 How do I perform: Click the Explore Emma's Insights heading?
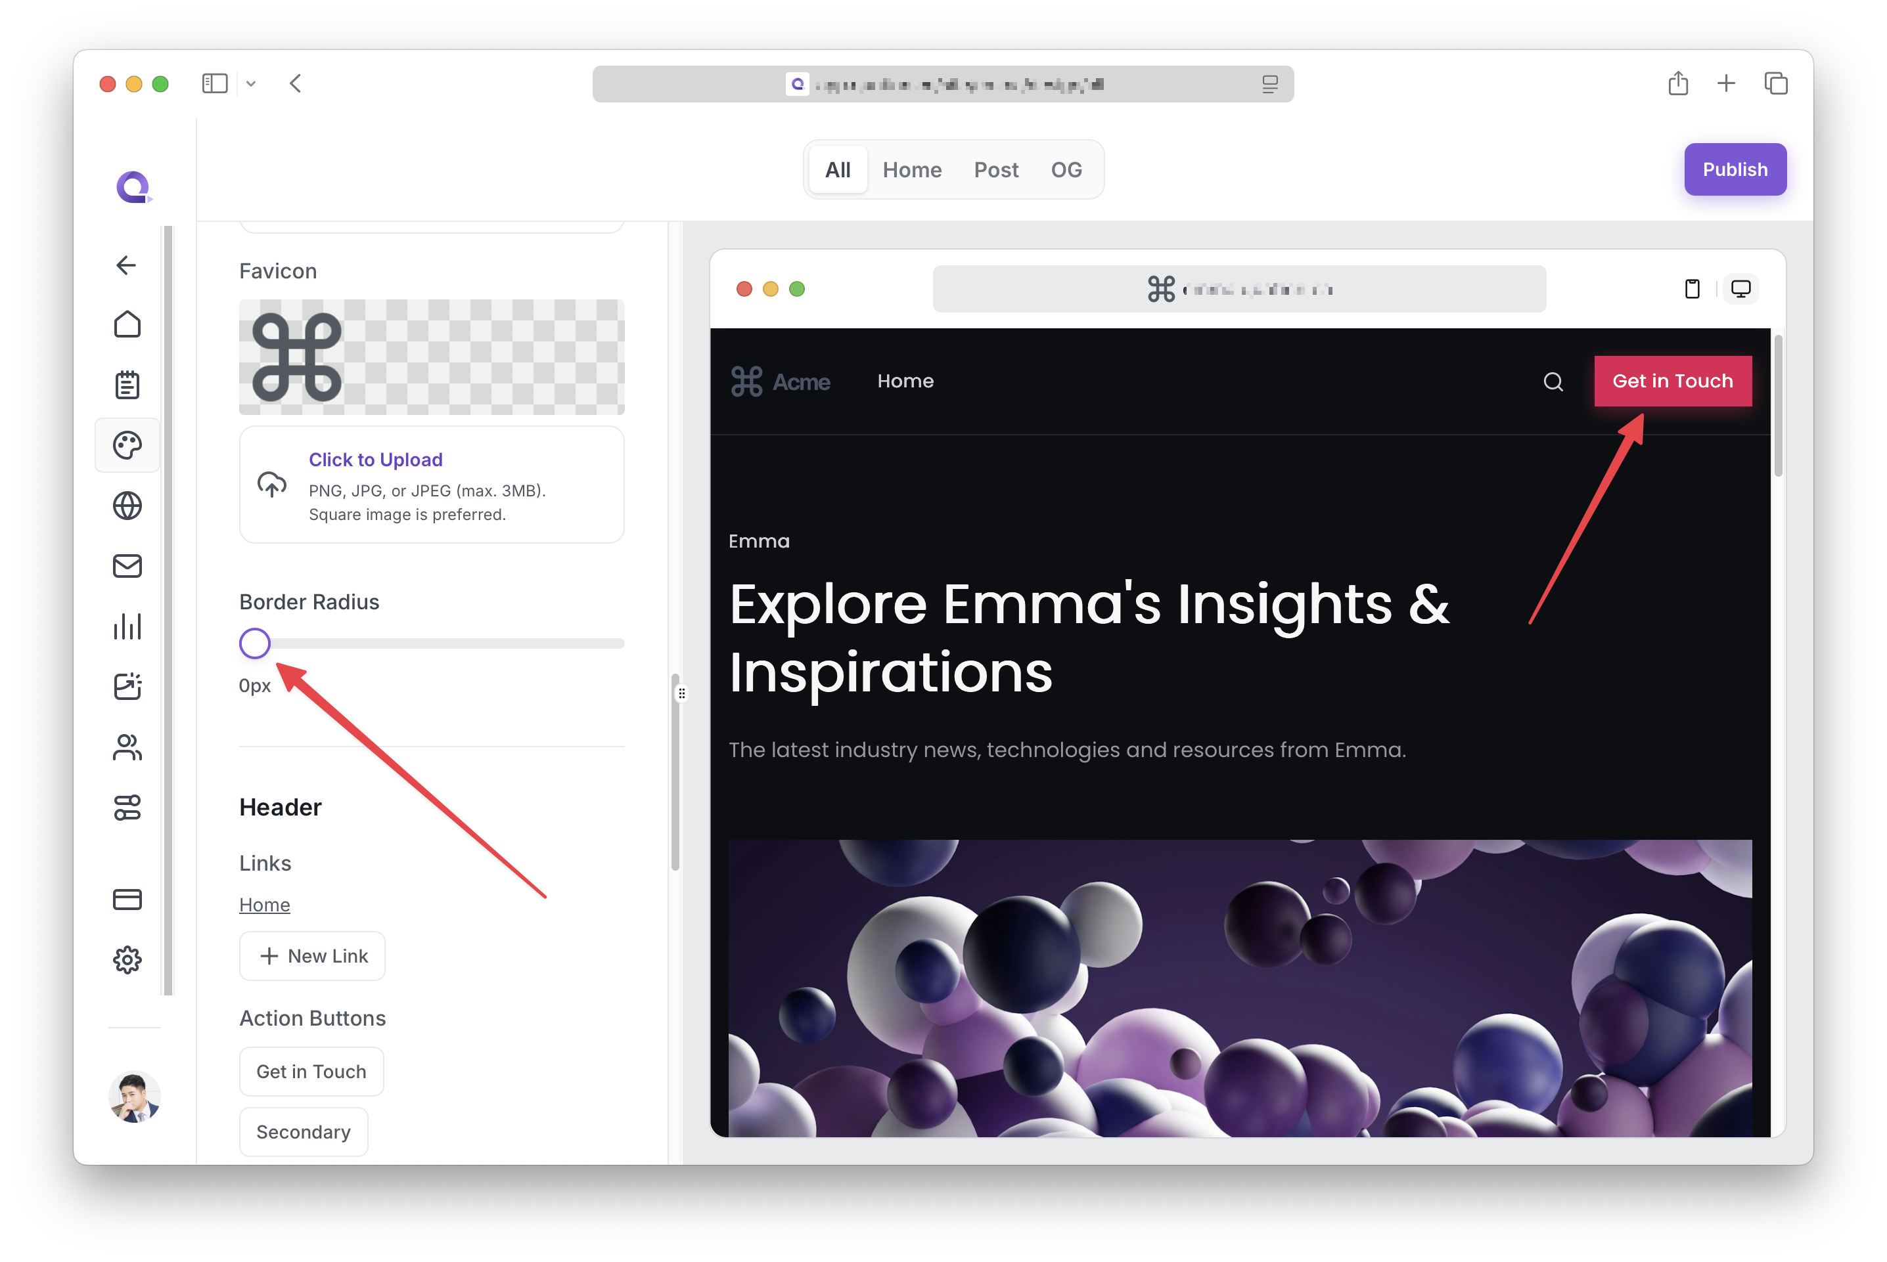pyautogui.click(x=1089, y=638)
